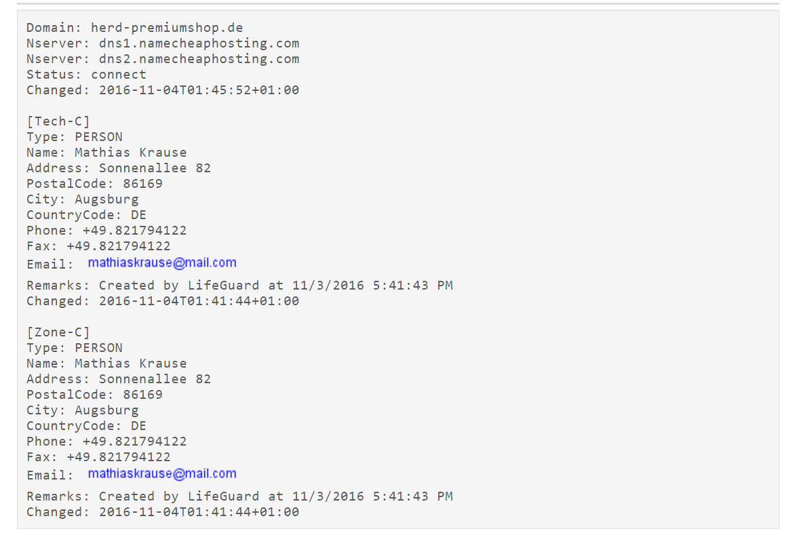Click the Zone-C City Augsburg line

(x=83, y=410)
